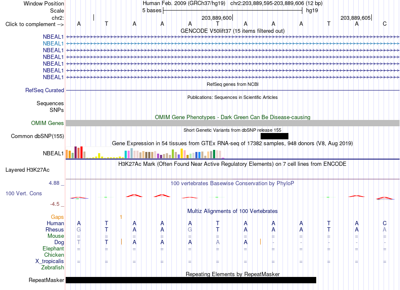Image resolution: width=400 pixels, height=290 pixels.
Task: Click the PhyloP Basewise Conservation title
Action: click(x=232, y=184)
